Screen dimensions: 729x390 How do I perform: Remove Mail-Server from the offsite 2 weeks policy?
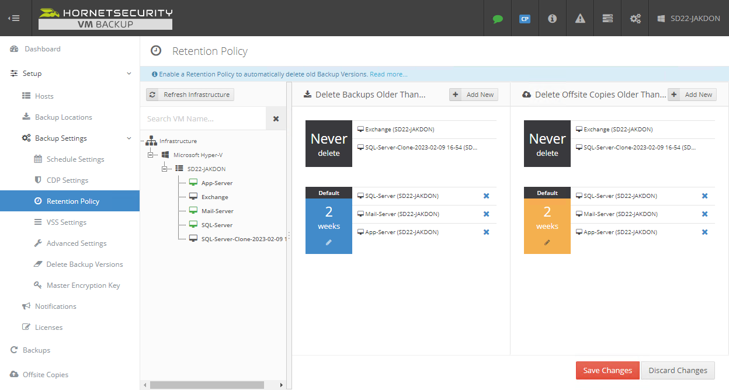click(x=705, y=214)
